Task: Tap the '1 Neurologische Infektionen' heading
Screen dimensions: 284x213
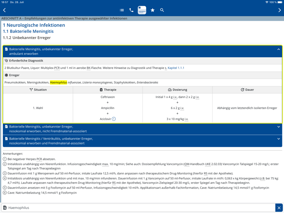Action: coord(34,25)
